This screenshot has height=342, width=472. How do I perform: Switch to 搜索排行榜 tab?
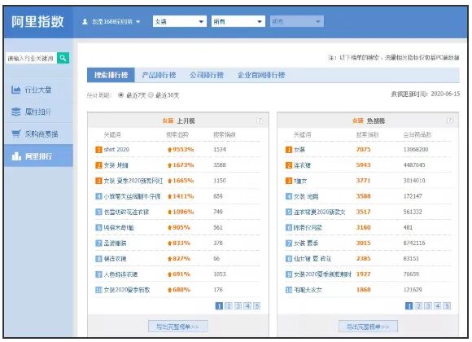pos(111,75)
